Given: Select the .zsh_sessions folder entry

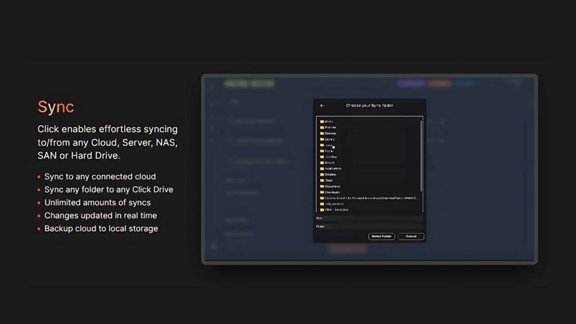Looking at the screenshot, I should (334, 204).
